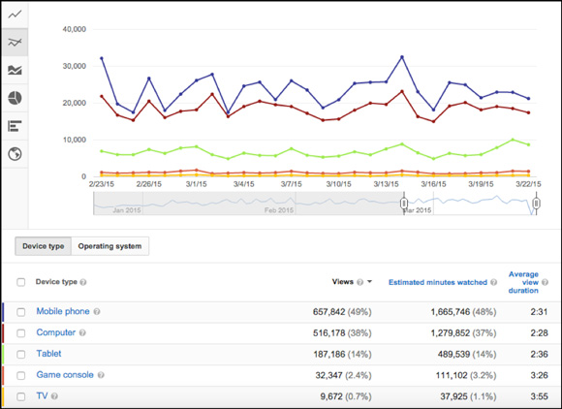Click help icon next to Mobile phone

pyautogui.click(x=97, y=312)
